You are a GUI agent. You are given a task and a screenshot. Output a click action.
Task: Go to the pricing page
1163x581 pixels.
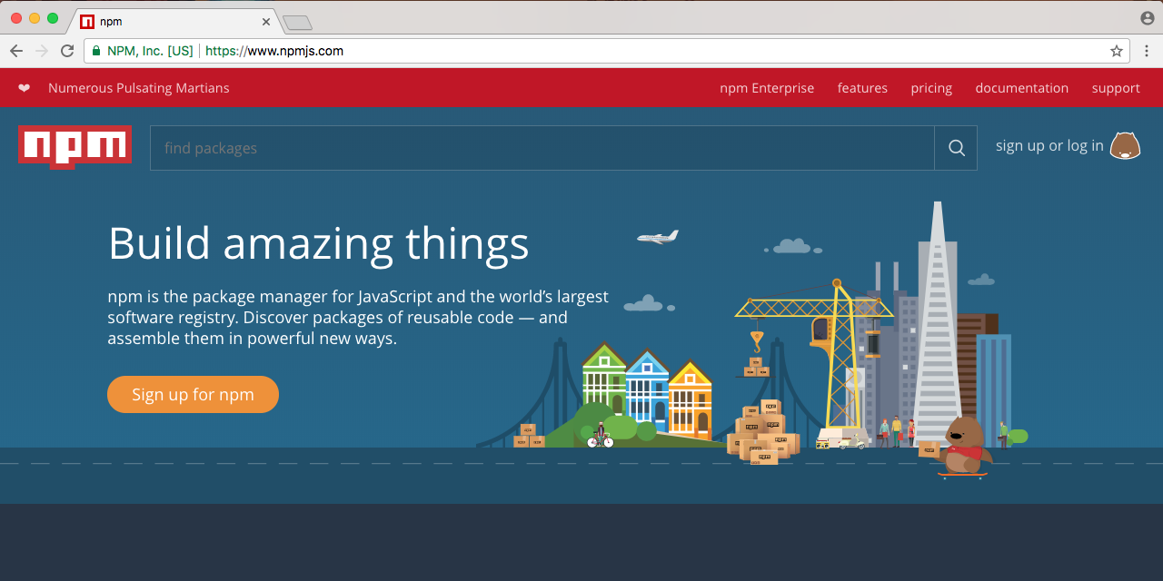pyautogui.click(x=931, y=88)
